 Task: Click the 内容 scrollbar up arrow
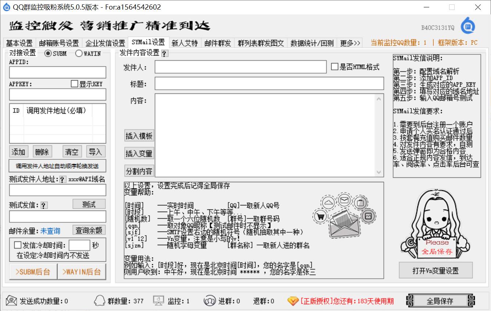tap(379, 99)
